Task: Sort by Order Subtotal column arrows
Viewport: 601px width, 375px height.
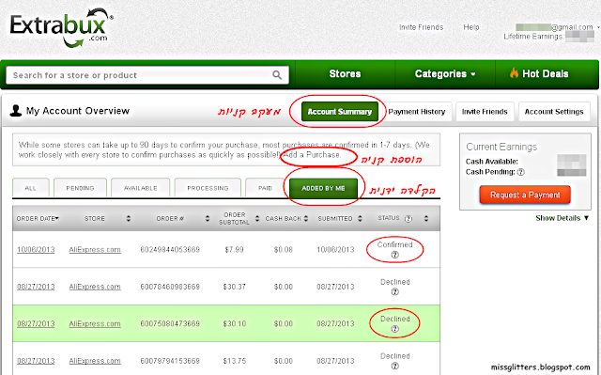Action: 257,218
